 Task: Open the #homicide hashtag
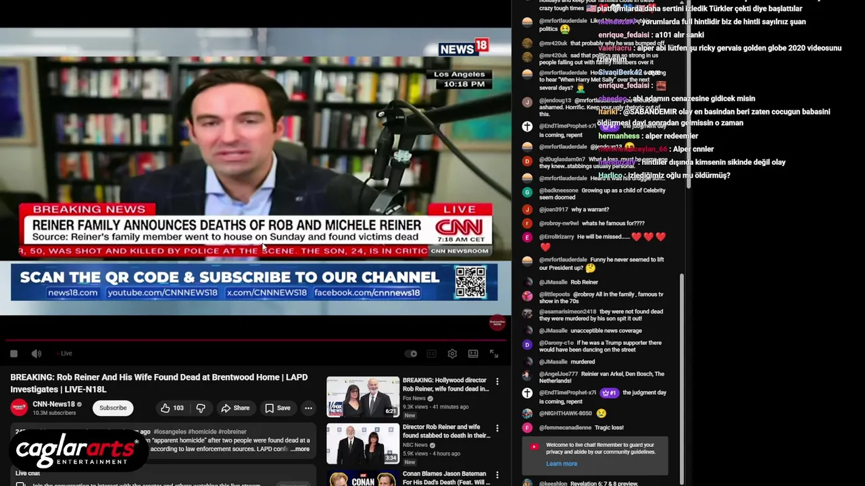click(202, 431)
